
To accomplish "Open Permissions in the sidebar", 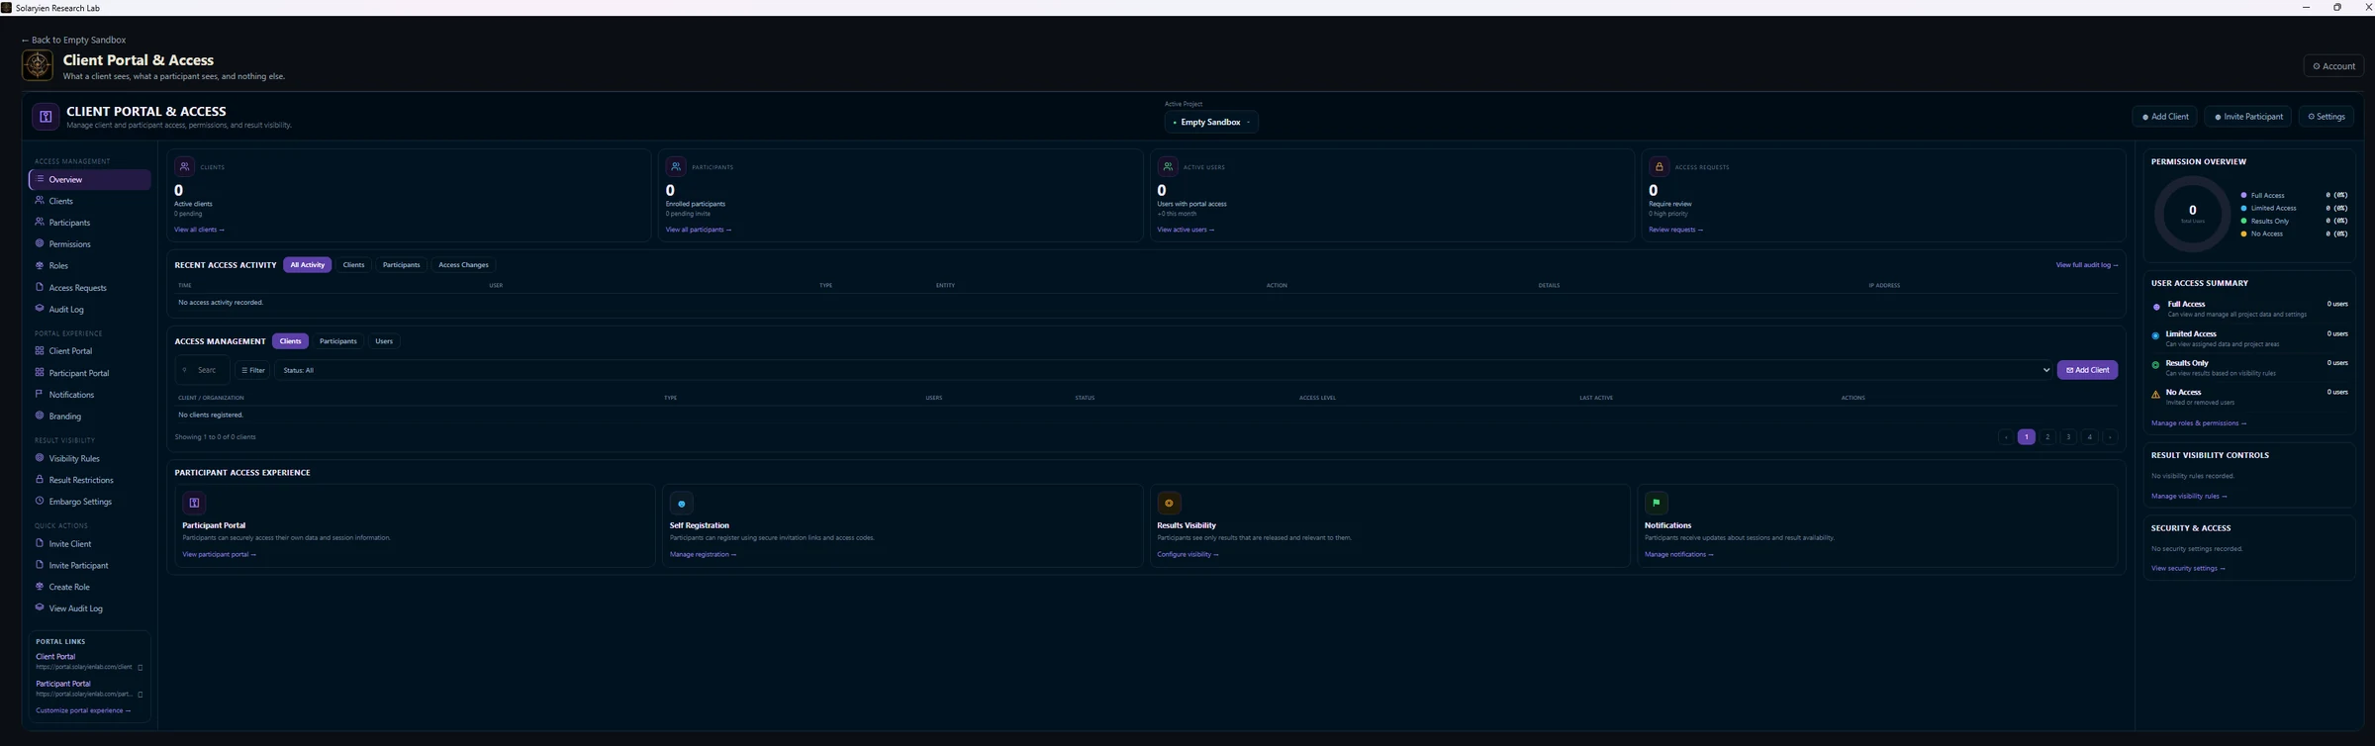I will [x=89, y=244].
